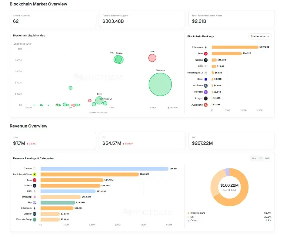Viewport: 283px width, 237px height.
Task: Click the Avalanche $1.39B value
Action: pos(217,105)
